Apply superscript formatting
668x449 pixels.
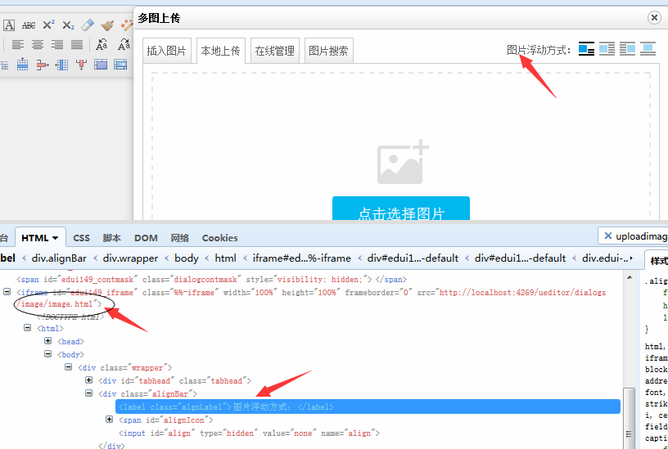click(48, 25)
